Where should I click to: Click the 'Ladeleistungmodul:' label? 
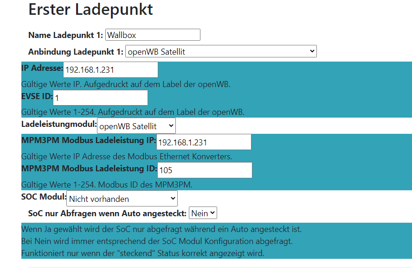(x=59, y=124)
